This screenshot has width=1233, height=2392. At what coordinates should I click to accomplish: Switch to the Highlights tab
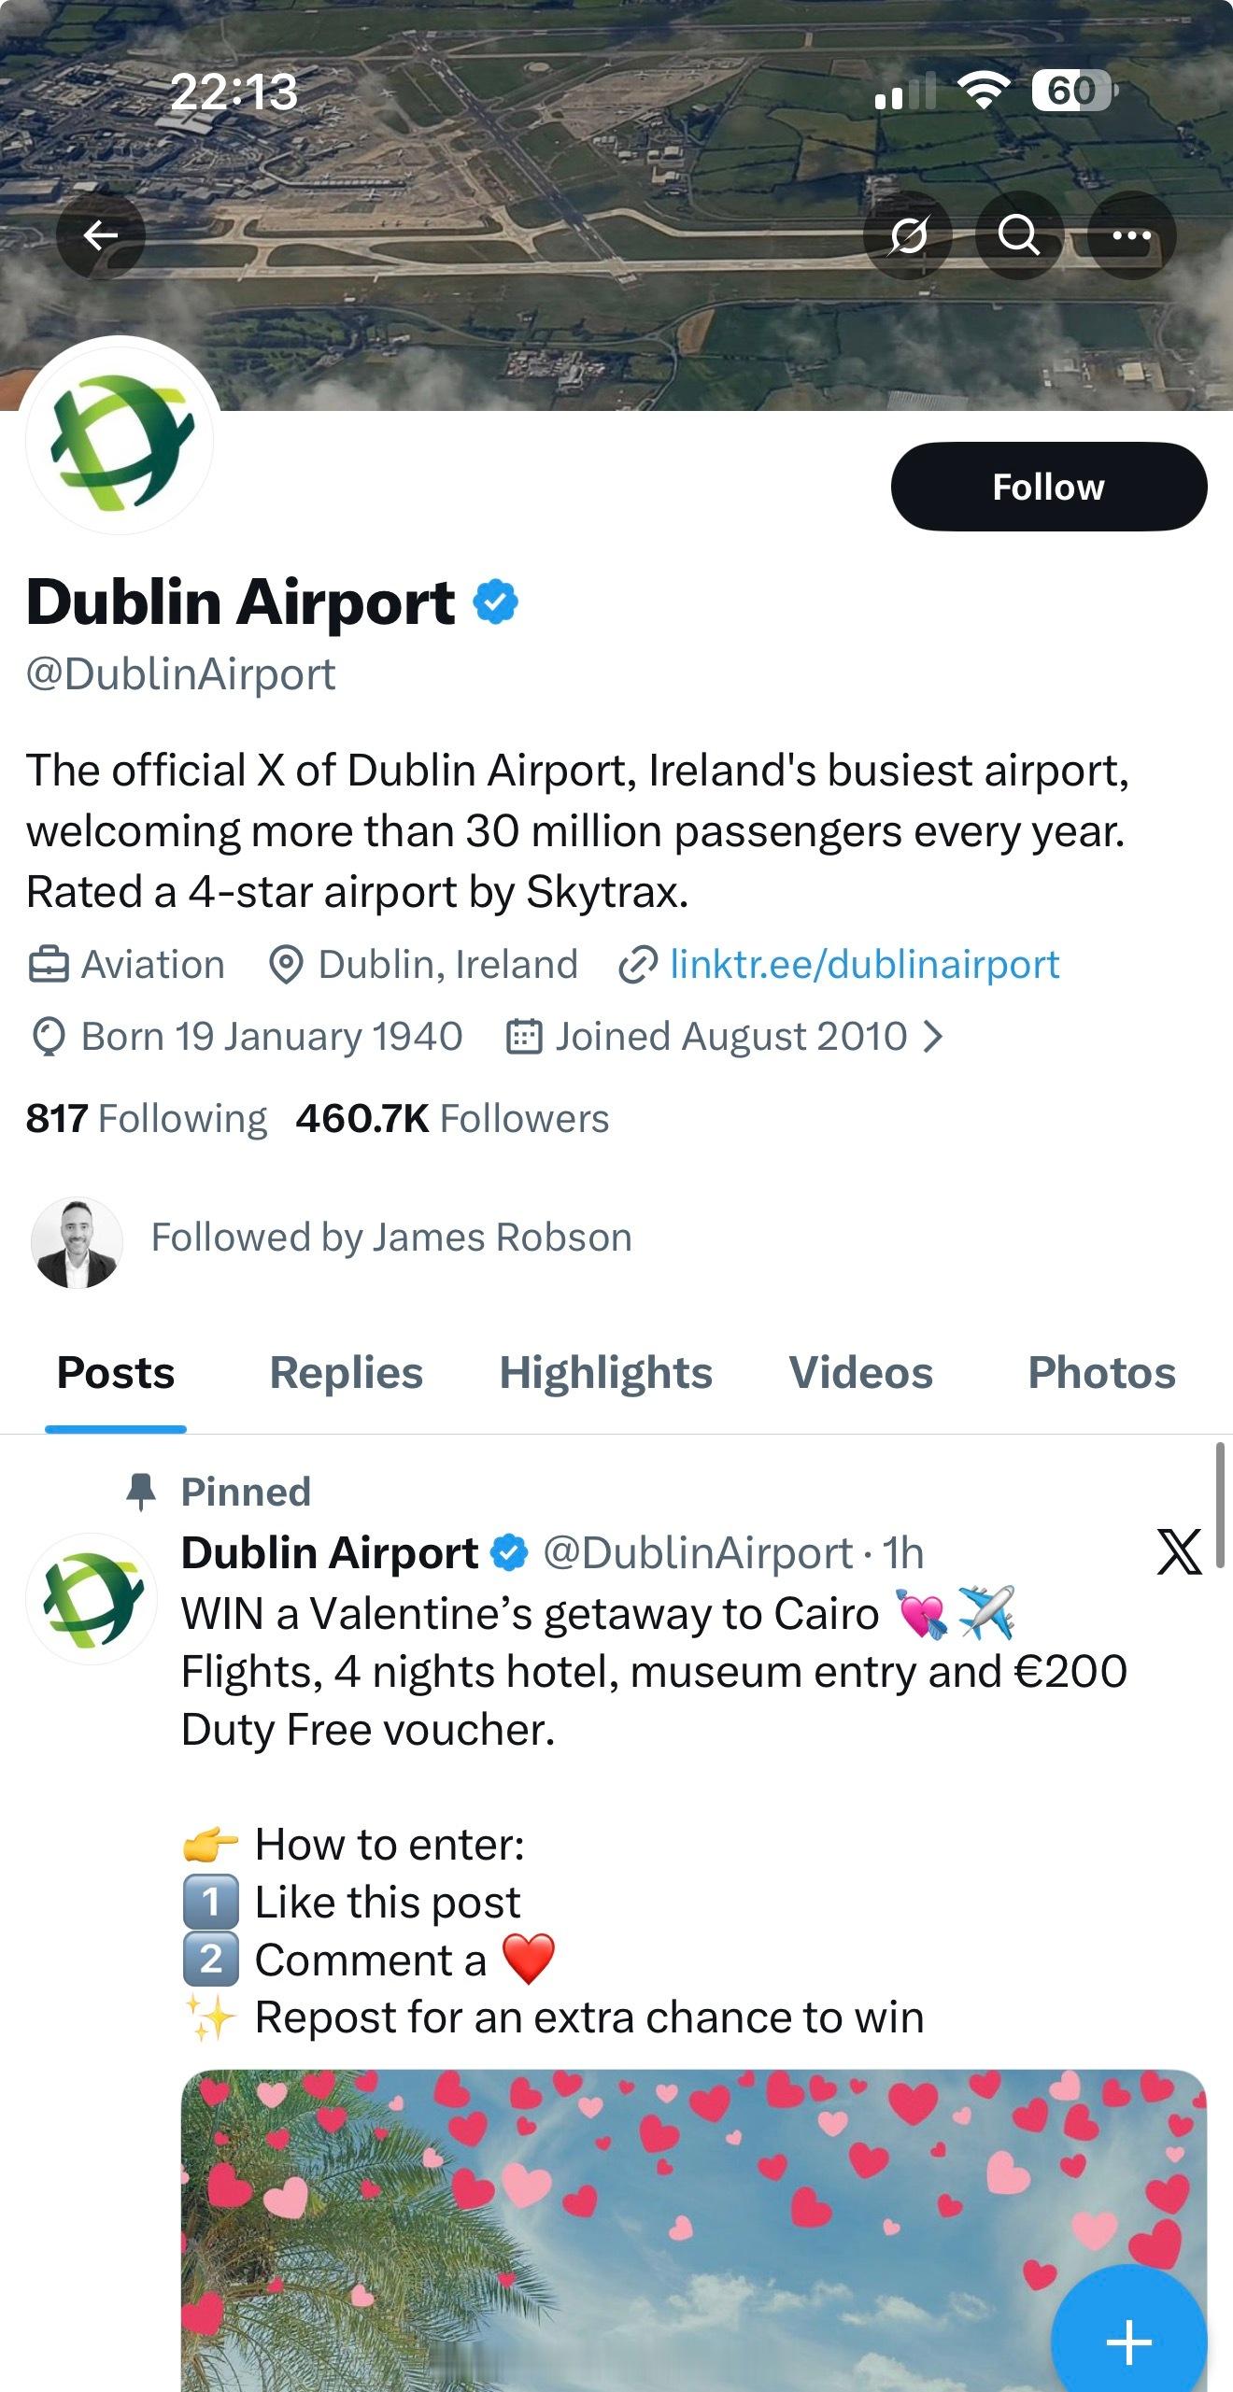pyautogui.click(x=605, y=1373)
